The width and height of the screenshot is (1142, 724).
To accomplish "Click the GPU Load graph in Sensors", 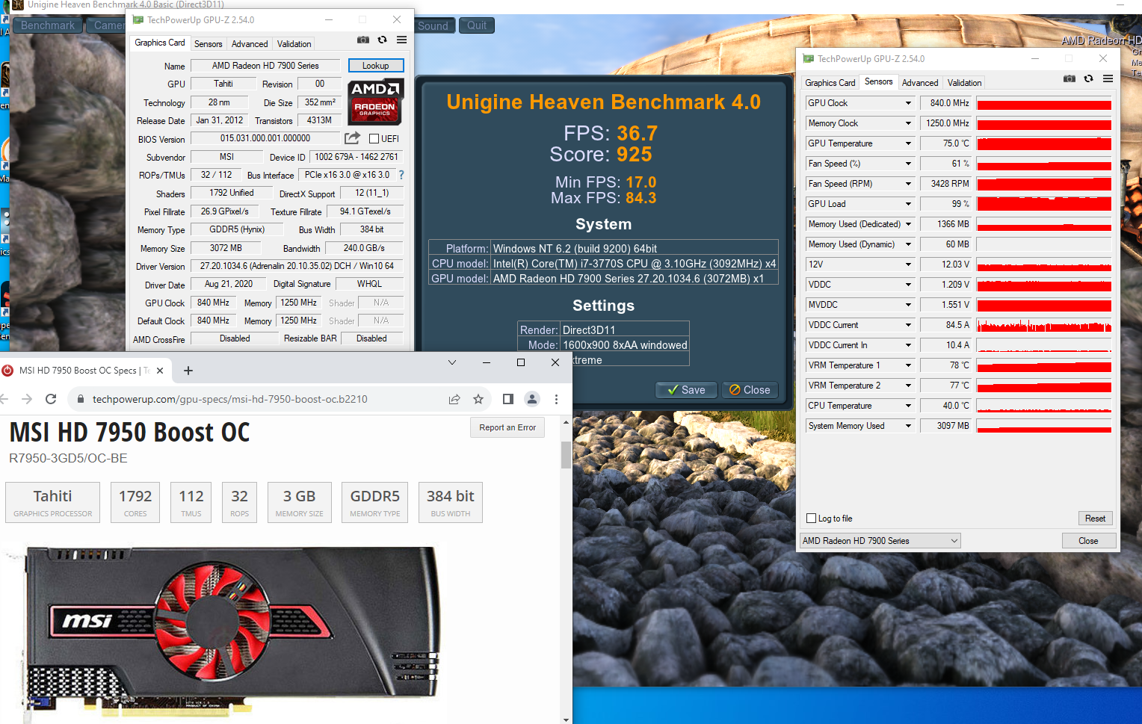I will coord(1044,204).
